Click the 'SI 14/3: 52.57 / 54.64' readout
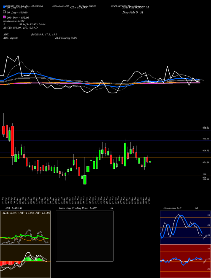211x278 pixels. (x=32, y=24)
